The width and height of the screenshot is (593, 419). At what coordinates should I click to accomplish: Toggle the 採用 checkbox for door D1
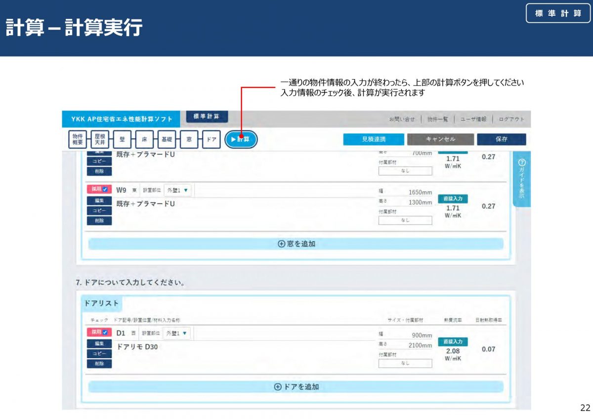coord(105,333)
